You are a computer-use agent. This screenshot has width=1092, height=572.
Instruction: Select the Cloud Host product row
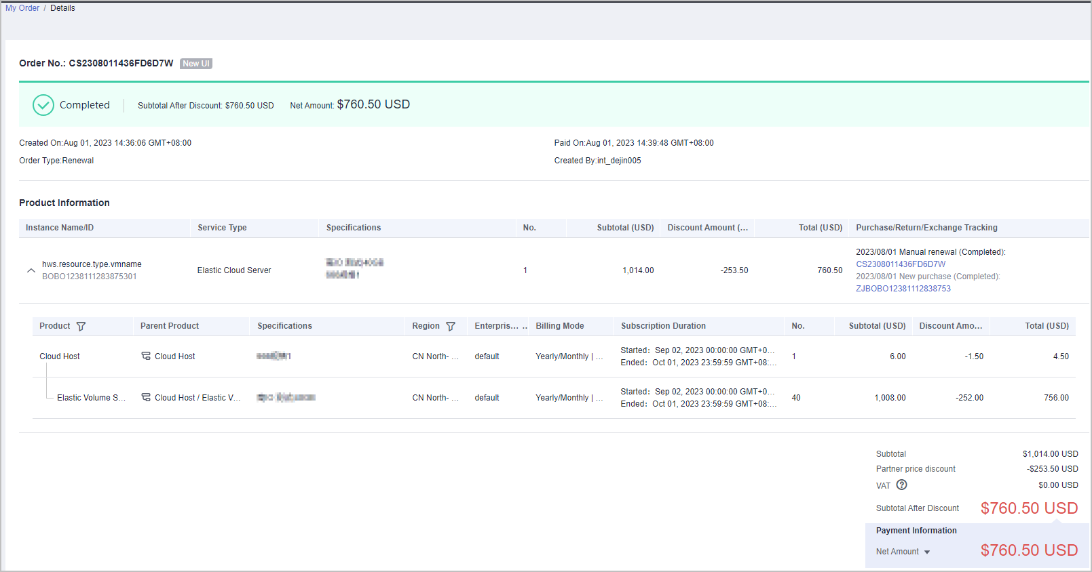point(60,356)
